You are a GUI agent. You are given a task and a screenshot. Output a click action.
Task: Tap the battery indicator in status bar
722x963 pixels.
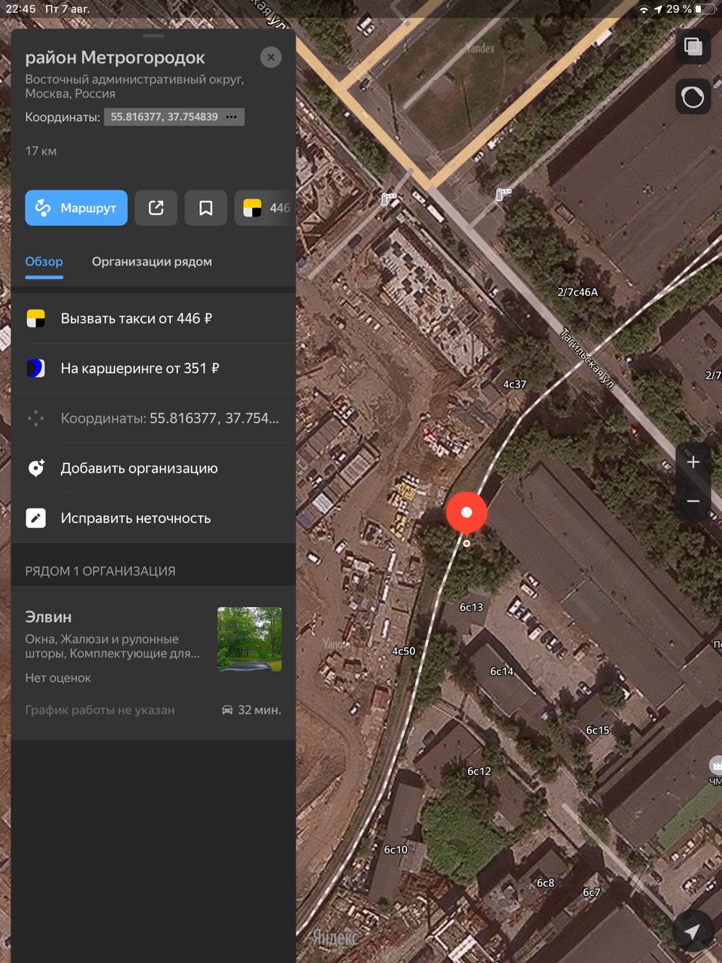(x=705, y=9)
